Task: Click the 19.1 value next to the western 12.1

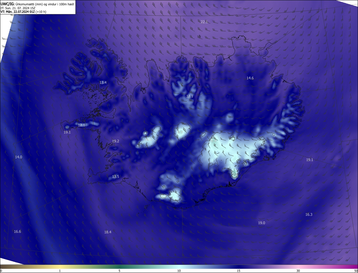Action: click(x=67, y=132)
